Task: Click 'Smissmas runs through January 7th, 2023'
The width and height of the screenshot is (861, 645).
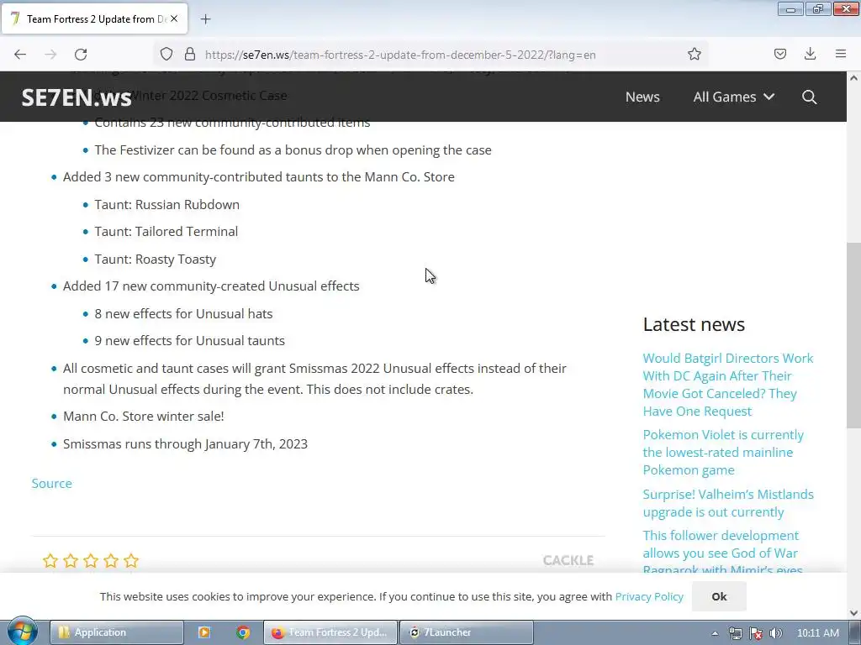Action: [x=185, y=443]
